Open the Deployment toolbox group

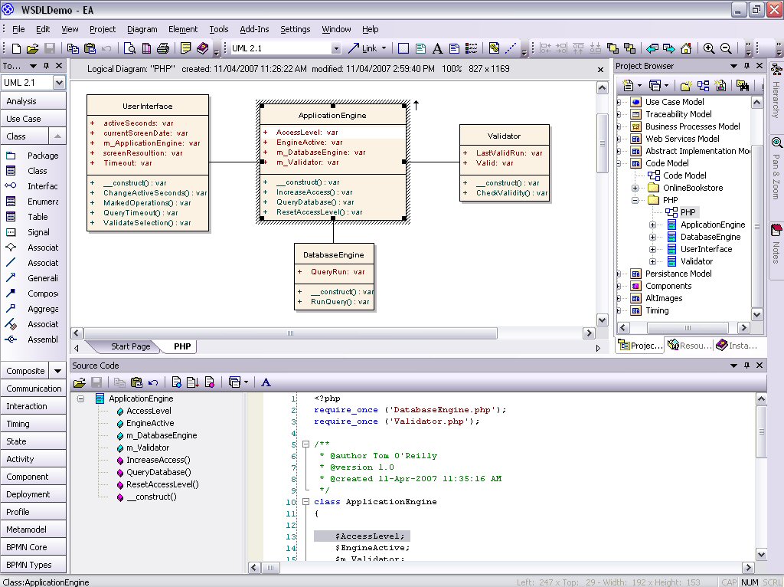[33, 494]
